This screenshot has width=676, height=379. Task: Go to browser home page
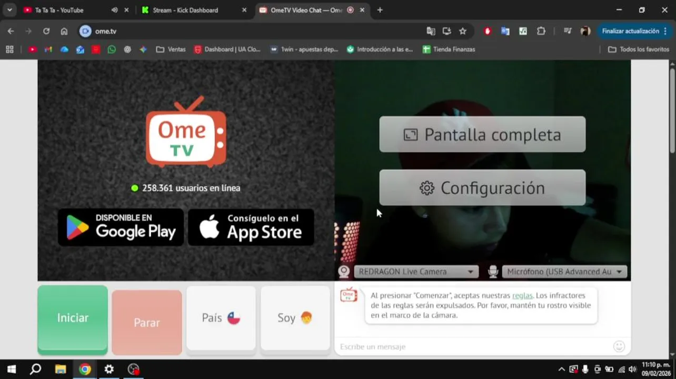(64, 31)
